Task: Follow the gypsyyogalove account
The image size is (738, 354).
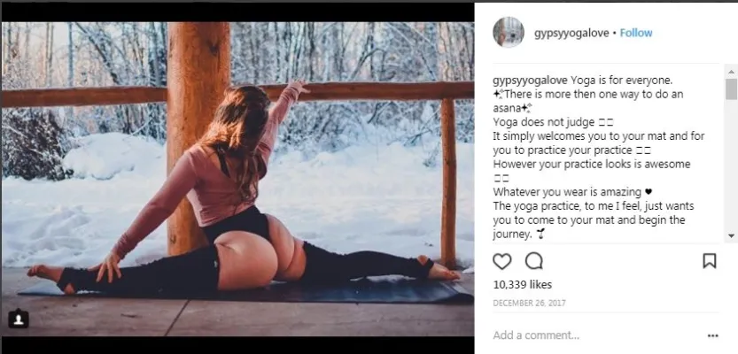Action: tap(636, 33)
